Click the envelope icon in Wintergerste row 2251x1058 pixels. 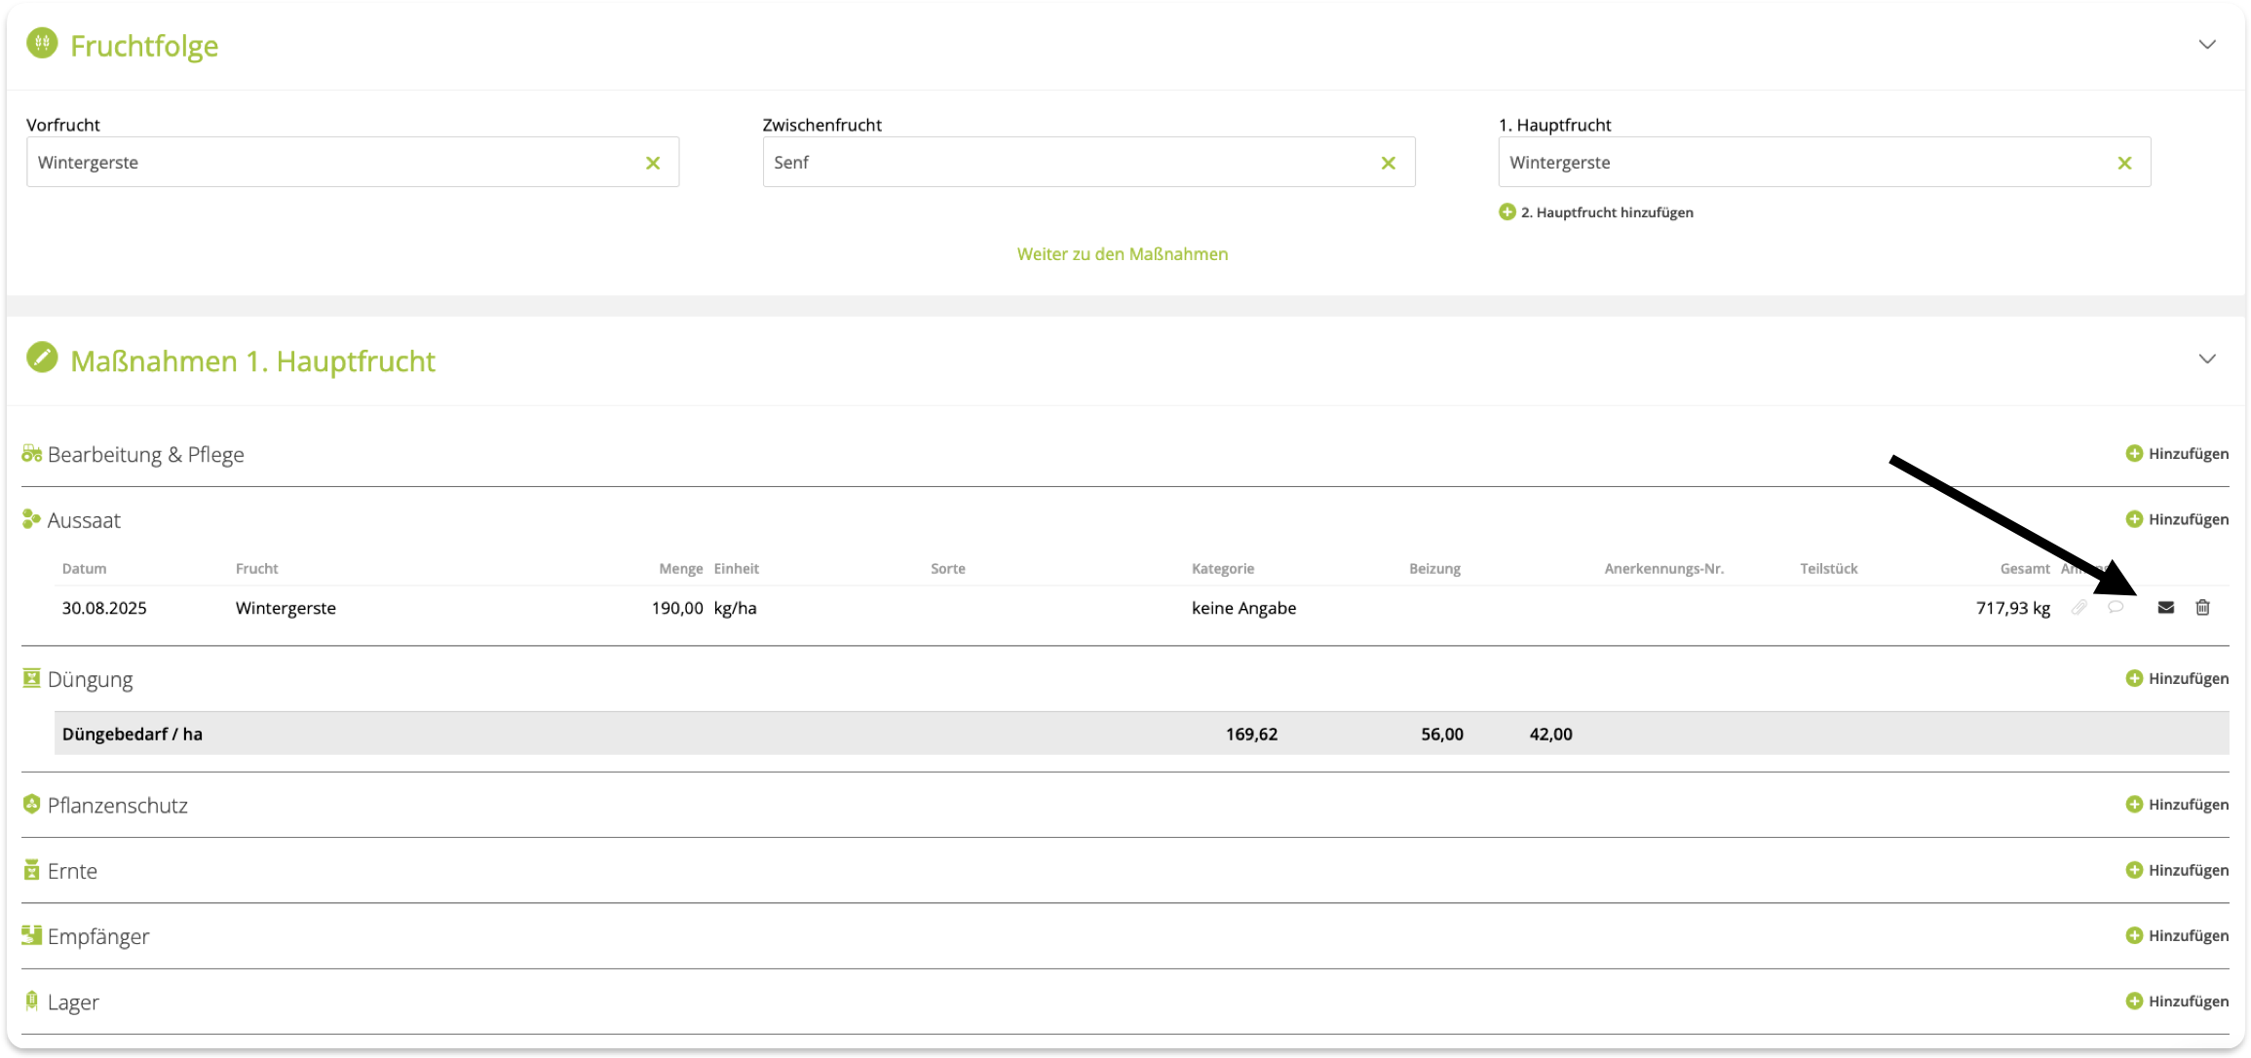(x=2165, y=608)
